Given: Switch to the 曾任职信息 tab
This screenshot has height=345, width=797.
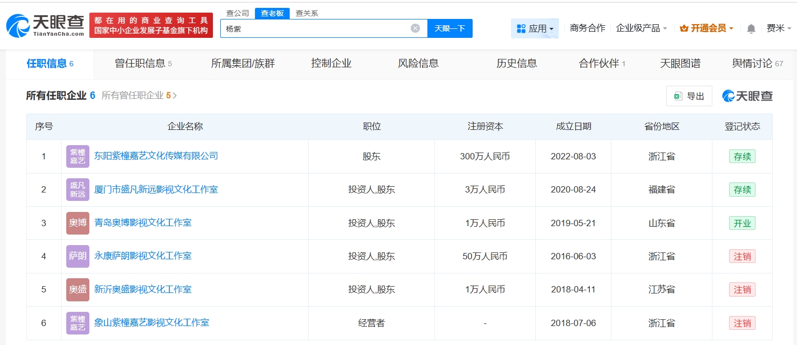Looking at the screenshot, I should [x=144, y=64].
